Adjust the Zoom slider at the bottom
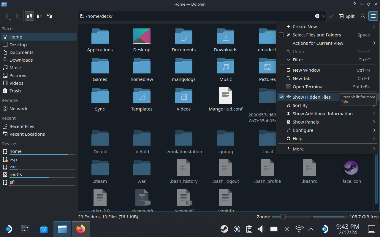 (x=283, y=217)
